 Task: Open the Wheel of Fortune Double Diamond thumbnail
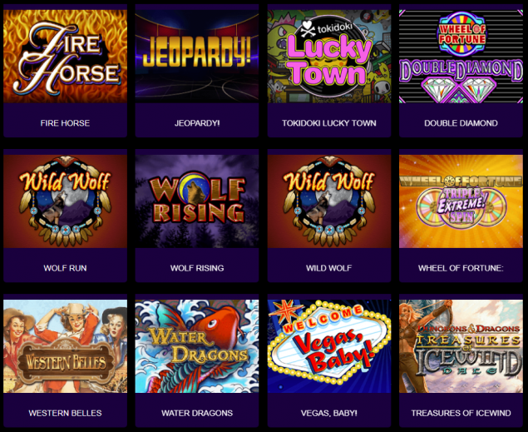tap(461, 57)
